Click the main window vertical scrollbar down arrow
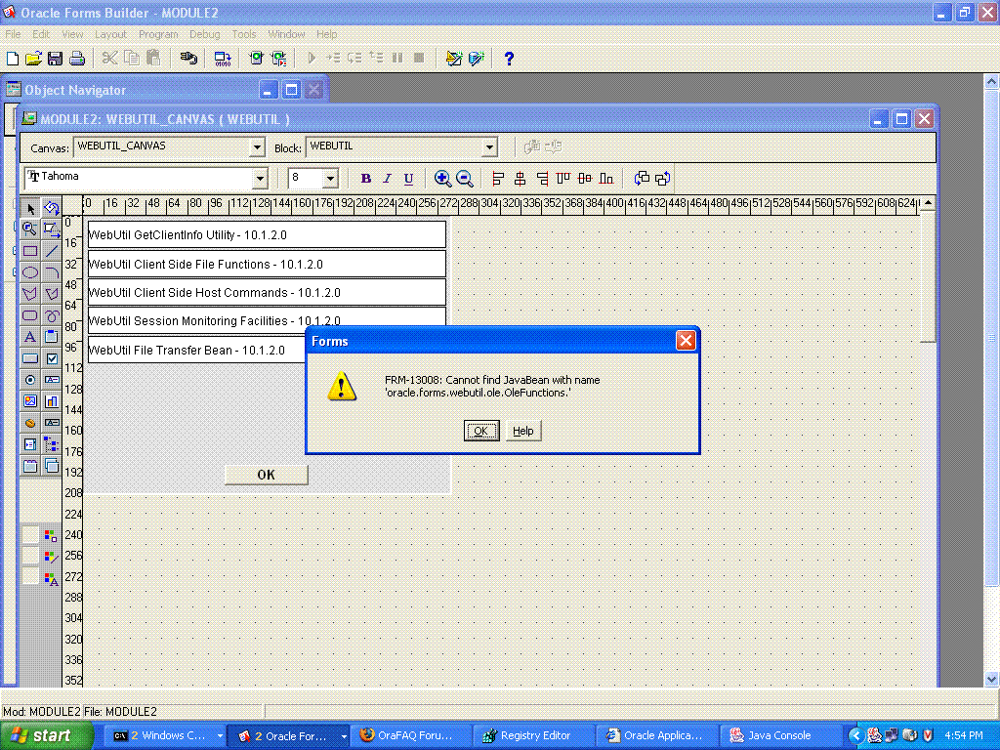This screenshot has width=1000, height=750. click(x=991, y=679)
